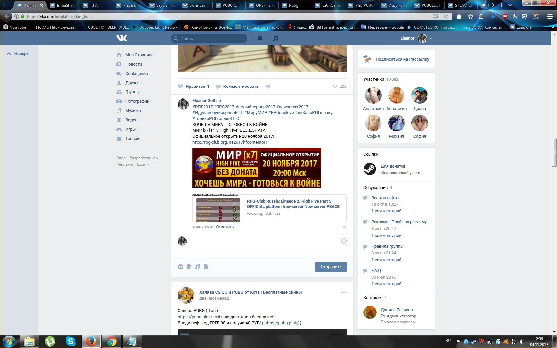Close the current Халява tab

click(x=41, y=5)
